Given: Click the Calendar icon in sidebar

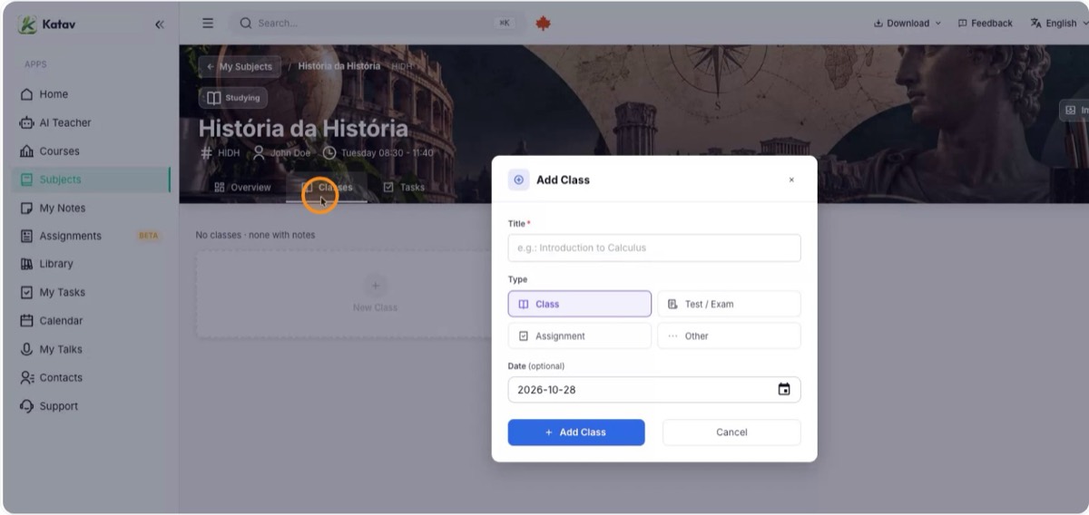Looking at the screenshot, I should click(x=26, y=320).
